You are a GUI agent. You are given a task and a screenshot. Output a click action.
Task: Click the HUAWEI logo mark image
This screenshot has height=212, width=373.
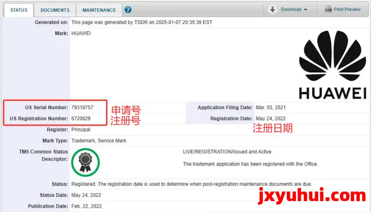[x=333, y=65]
